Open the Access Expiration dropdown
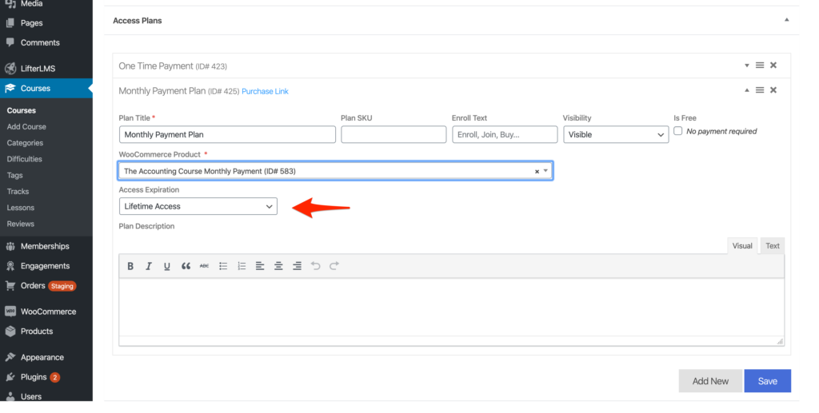Screen dimensions: 819x413 (x=198, y=206)
